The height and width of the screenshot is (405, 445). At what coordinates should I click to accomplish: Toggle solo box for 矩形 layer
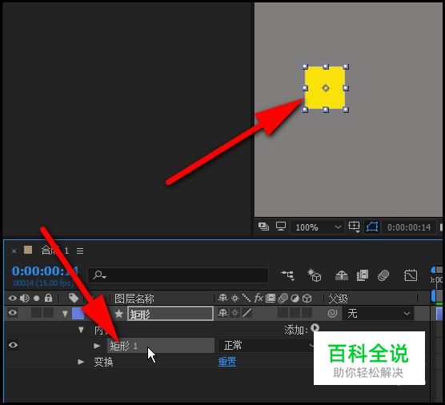click(x=36, y=313)
